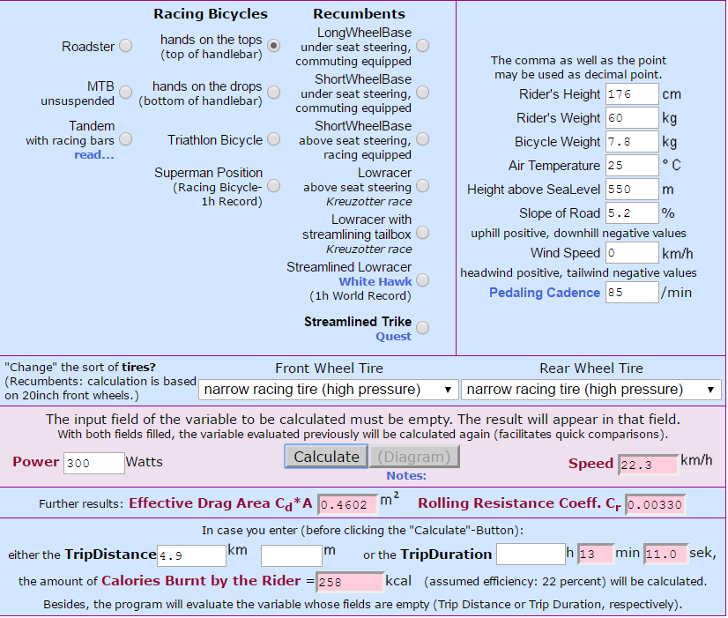
Task: Click the TripDistance km input field
Action: coord(191,555)
